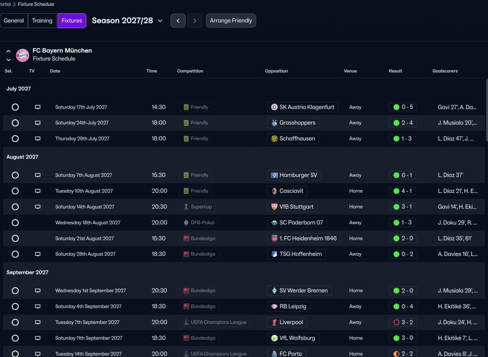This screenshot has height=357, width=488.
Task: Switch to the Training tab
Action: click(x=42, y=21)
